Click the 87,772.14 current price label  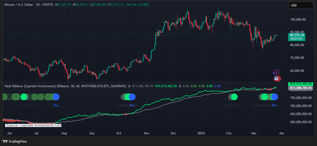pyautogui.click(x=296, y=35)
